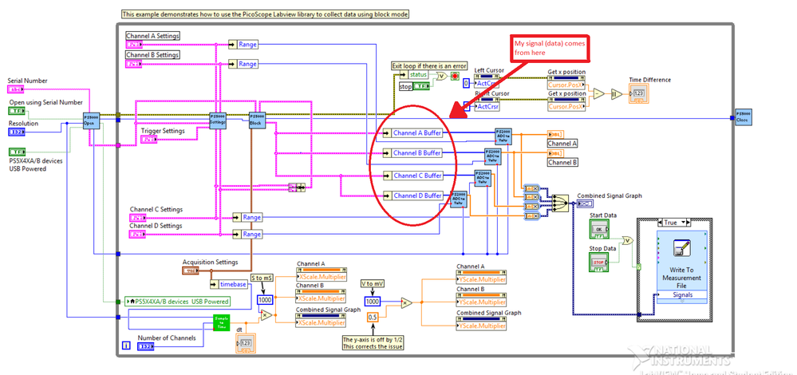Select the PS5000 Open VI icon
The width and height of the screenshot is (797, 375).
pyautogui.click(x=92, y=121)
